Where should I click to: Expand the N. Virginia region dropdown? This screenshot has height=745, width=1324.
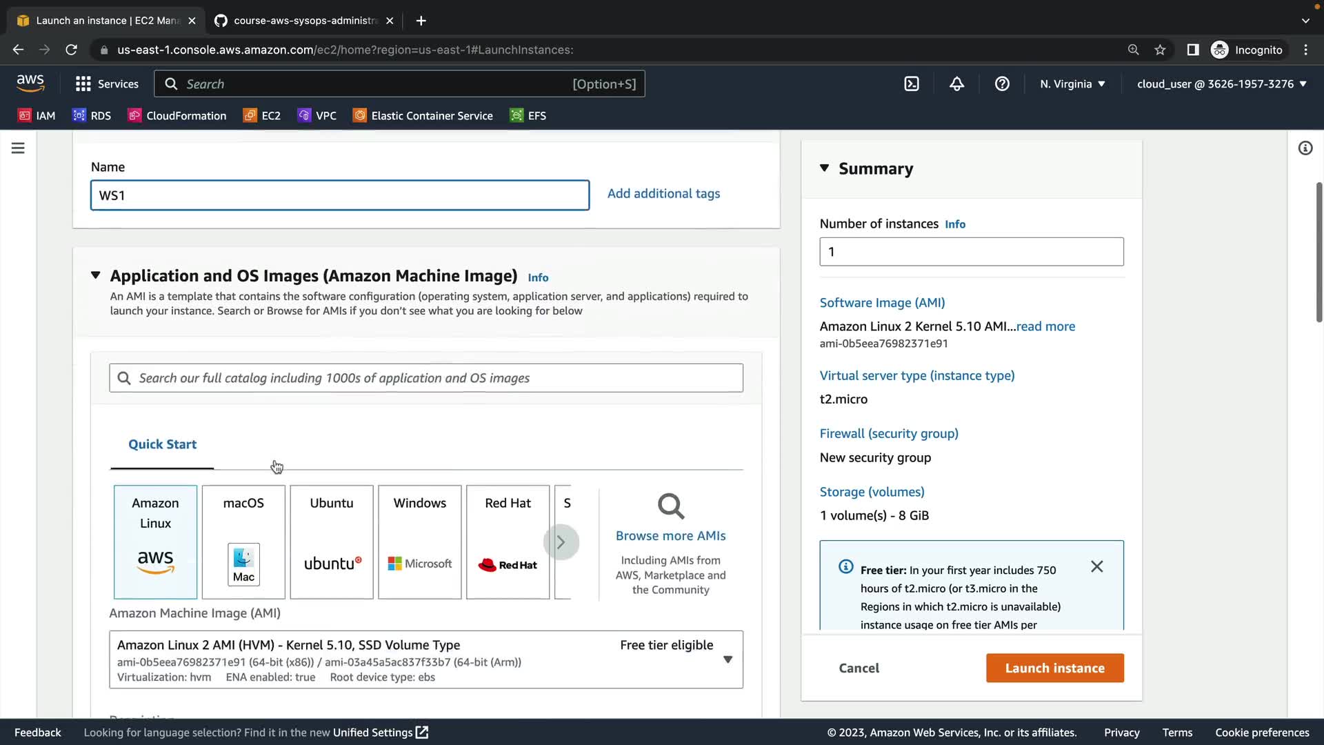[1072, 84]
